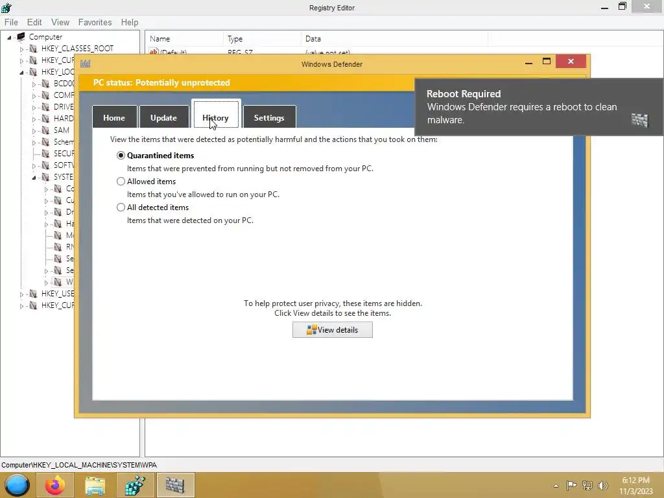Viewport: 664px width, 498px height.
Task: Select the Quarantined items radio button
Action: pos(121,156)
